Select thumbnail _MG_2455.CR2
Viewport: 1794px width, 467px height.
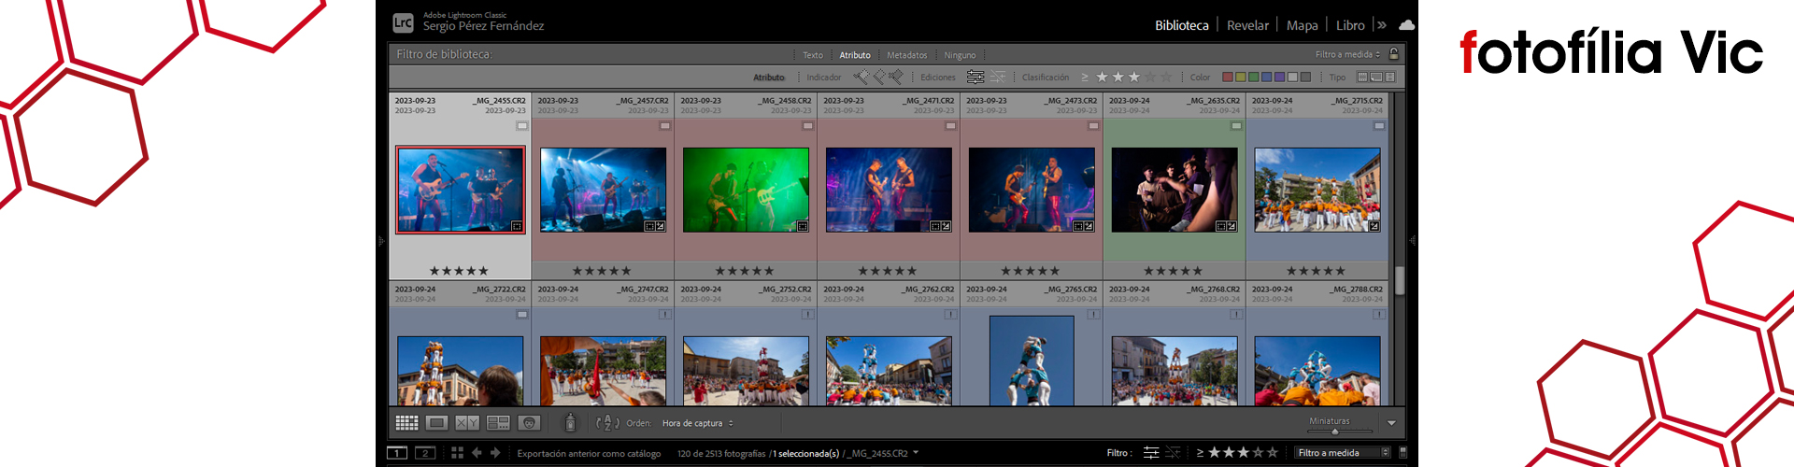460,190
